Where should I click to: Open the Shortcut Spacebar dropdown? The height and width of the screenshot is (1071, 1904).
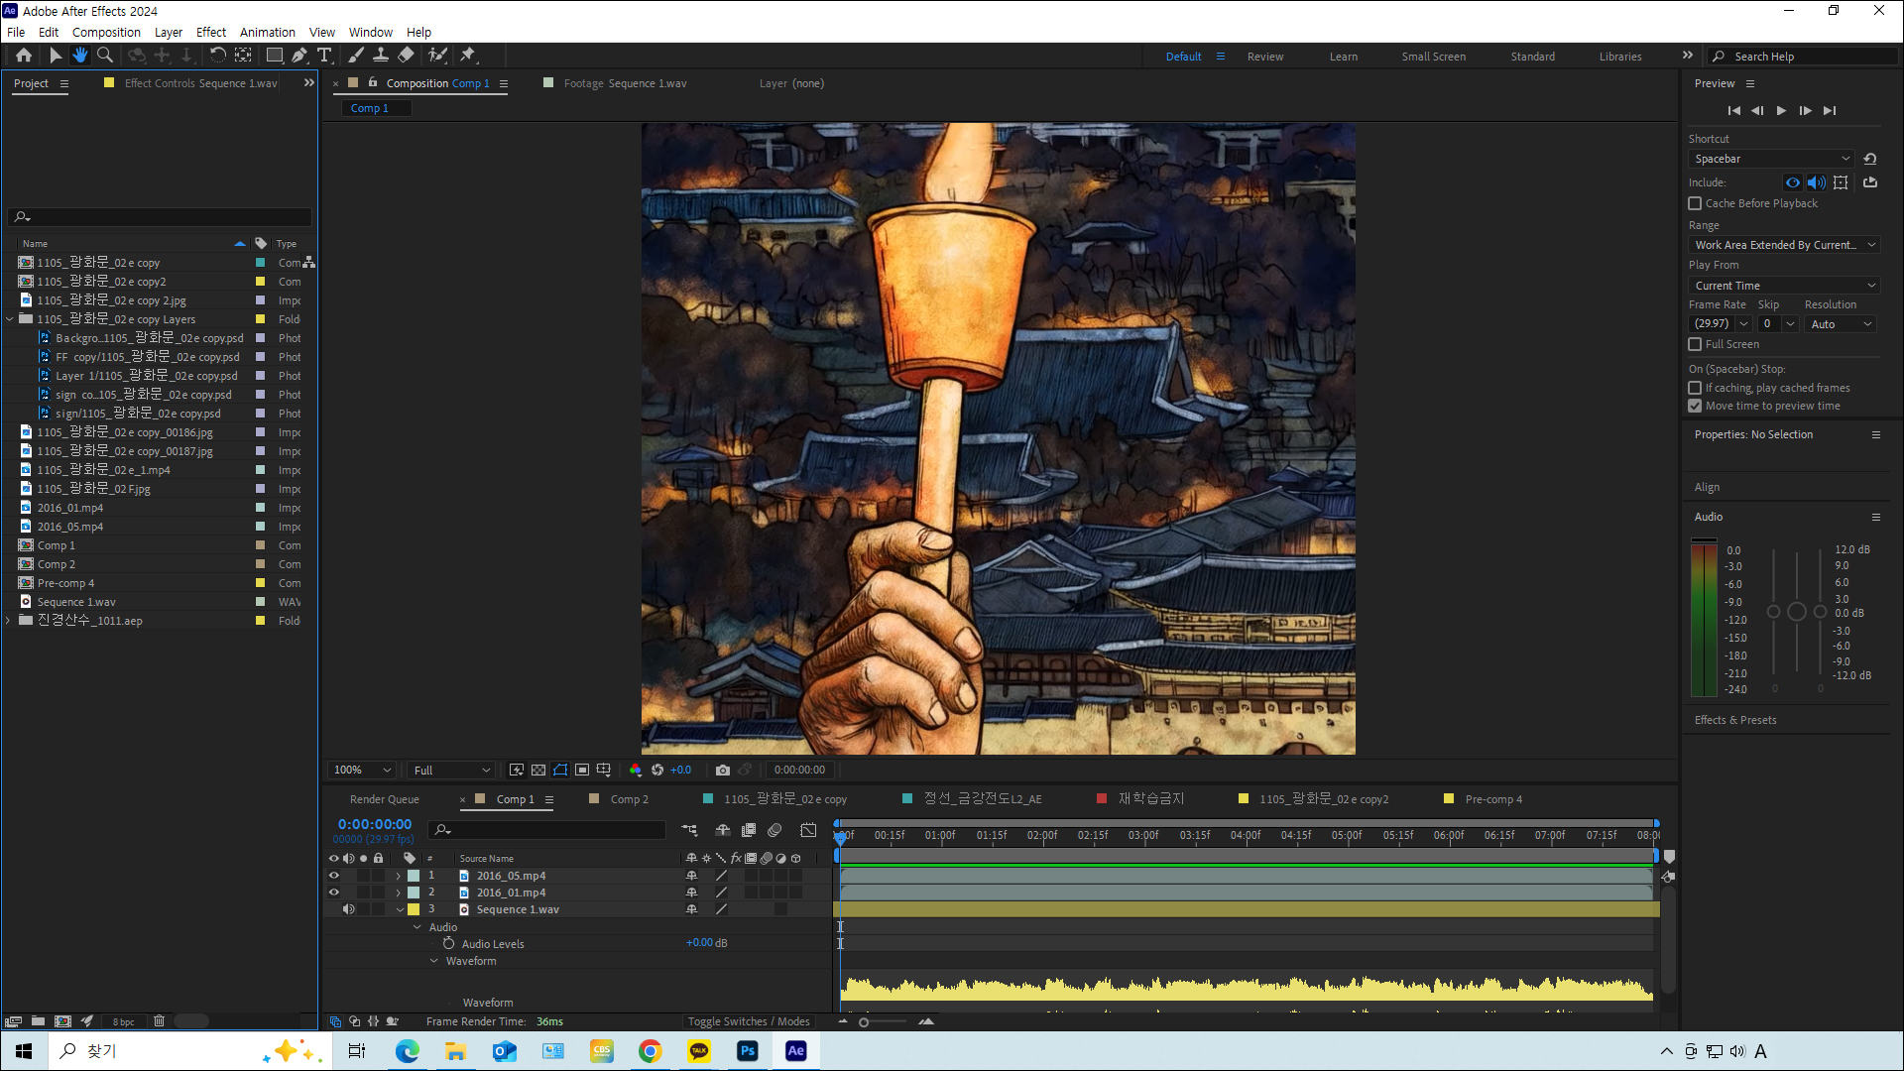pyautogui.click(x=1770, y=159)
